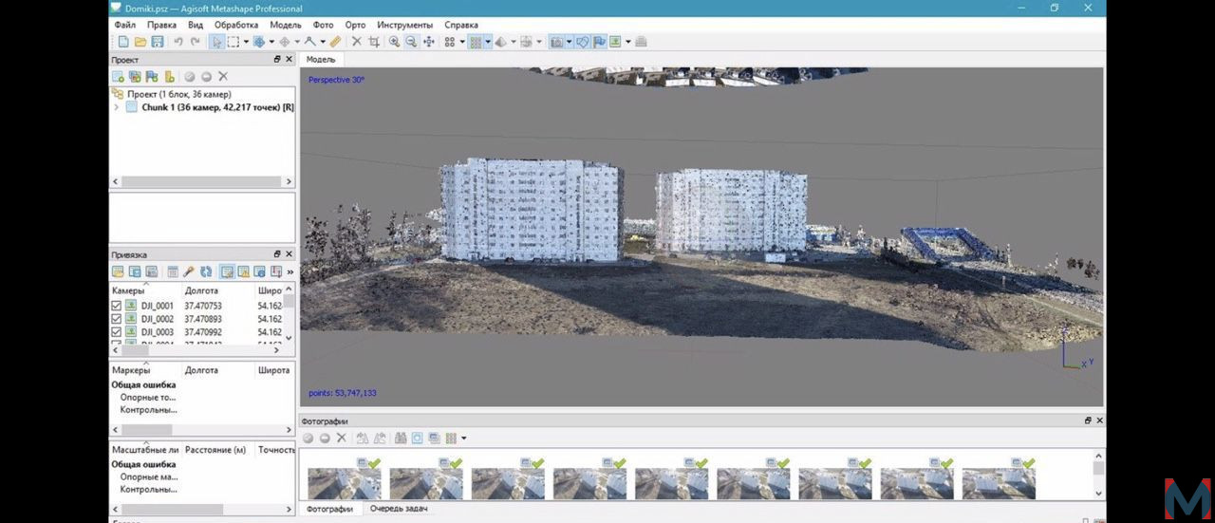The image size is (1215, 523).
Task: Create a new project with New icon
Action: (x=124, y=42)
